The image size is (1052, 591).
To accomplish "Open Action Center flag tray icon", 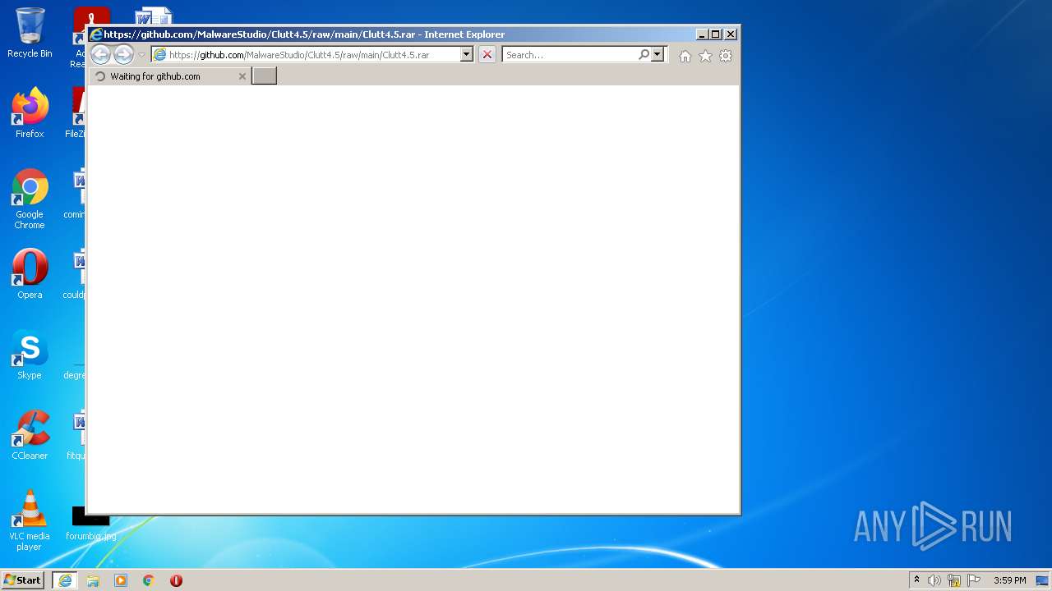I will pyautogui.click(x=974, y=580).
